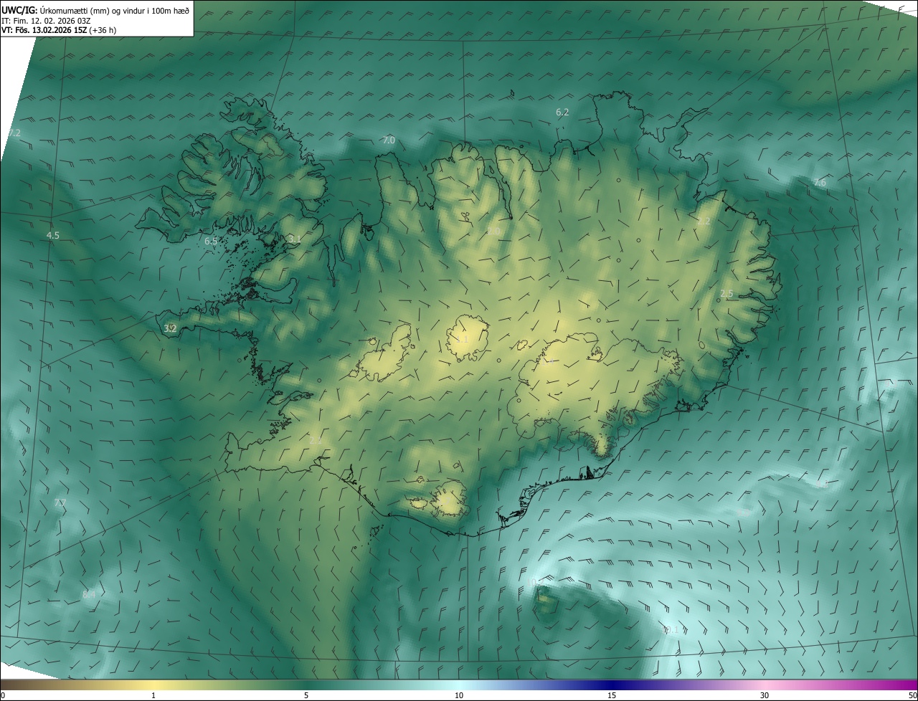Image resolution: width=918 pixels, height=701 pixels.
Task: Click the 'IT: Fim. 12. 02. 2026 03Z' line
Action: [x=46, y=21]
